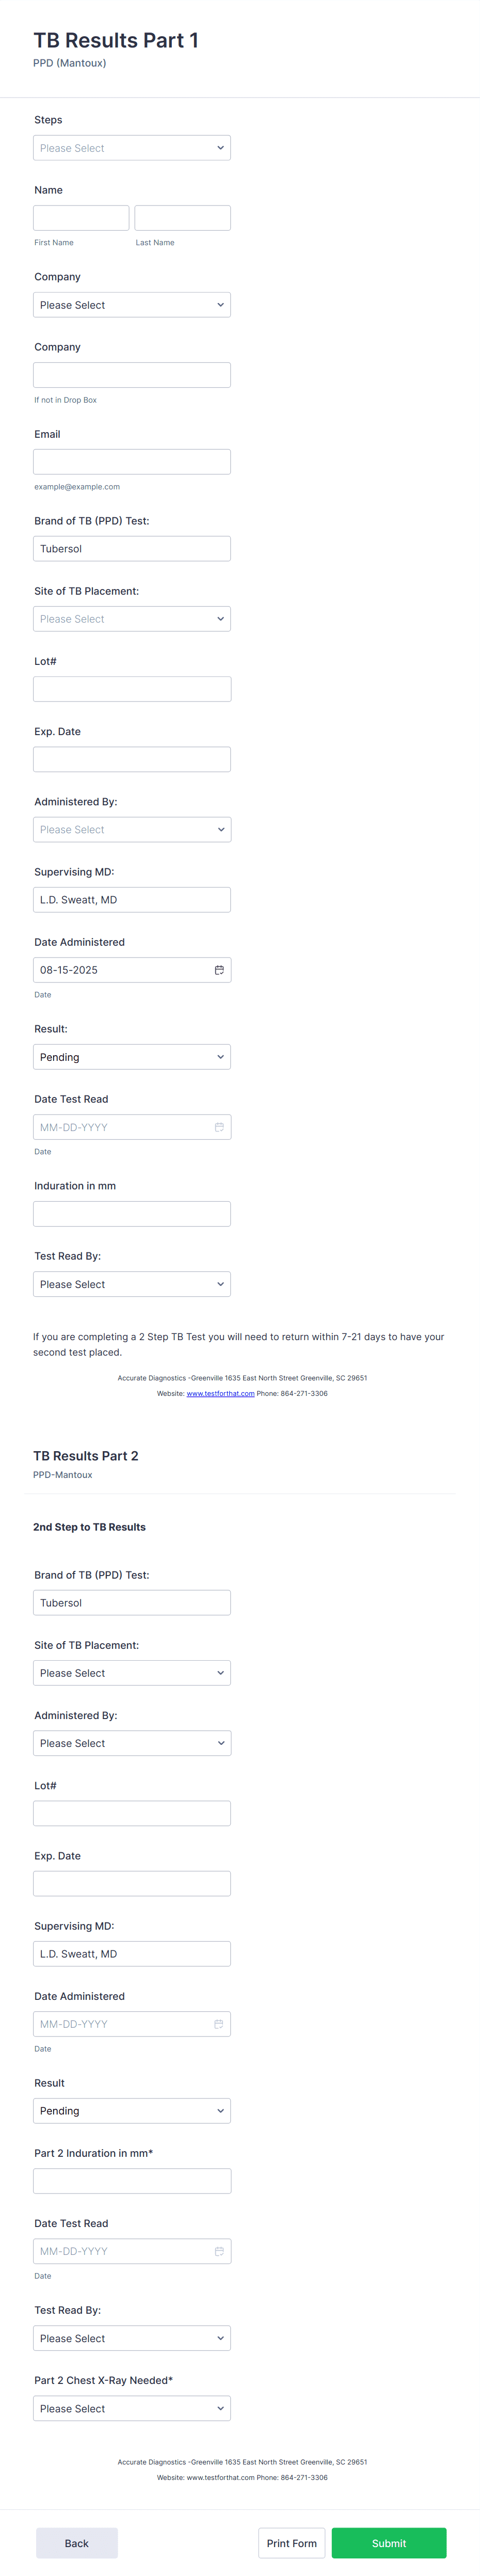
Task: Select the Email input field
Action: (x=131, y=461)
